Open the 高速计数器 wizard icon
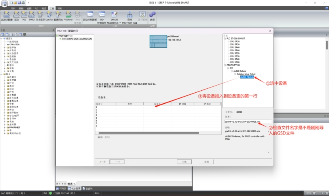The height and width of the screenshot is (196, 329). click(x=7, y=15)
